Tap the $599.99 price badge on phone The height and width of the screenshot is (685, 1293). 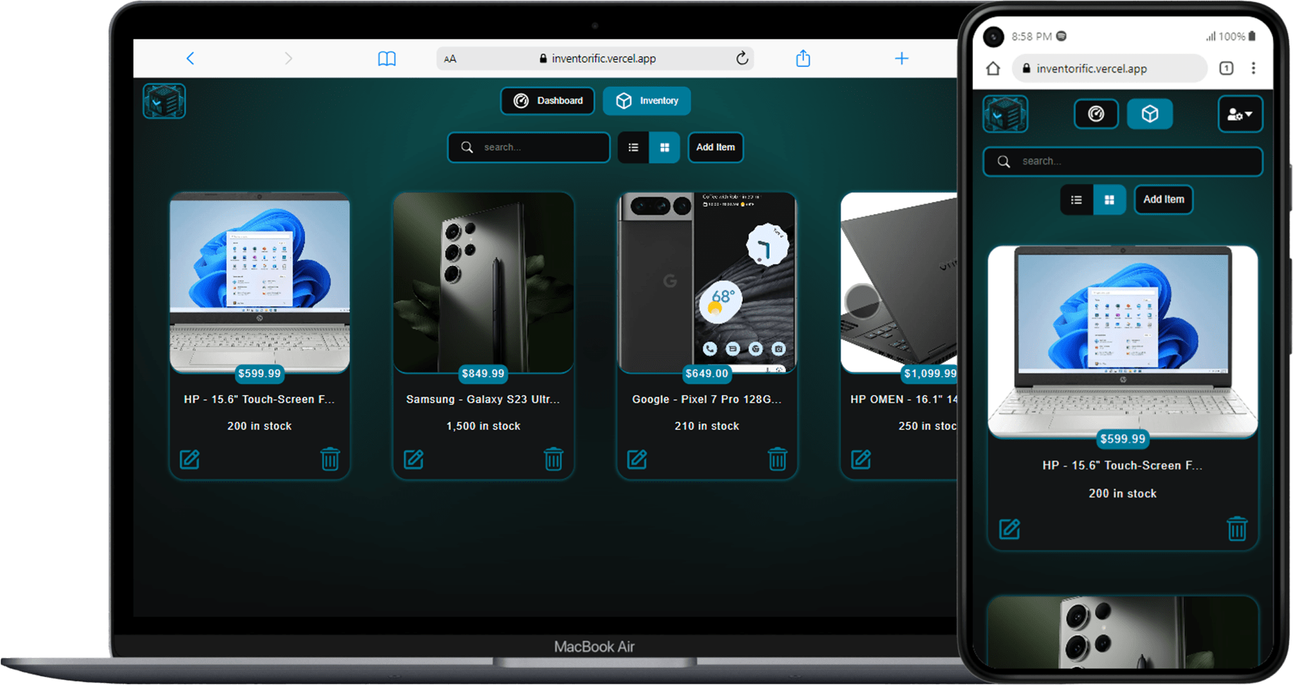[1123, 439]
